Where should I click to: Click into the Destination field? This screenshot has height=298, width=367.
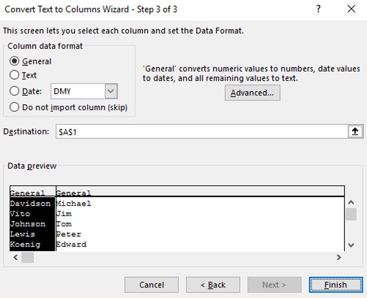200,131
